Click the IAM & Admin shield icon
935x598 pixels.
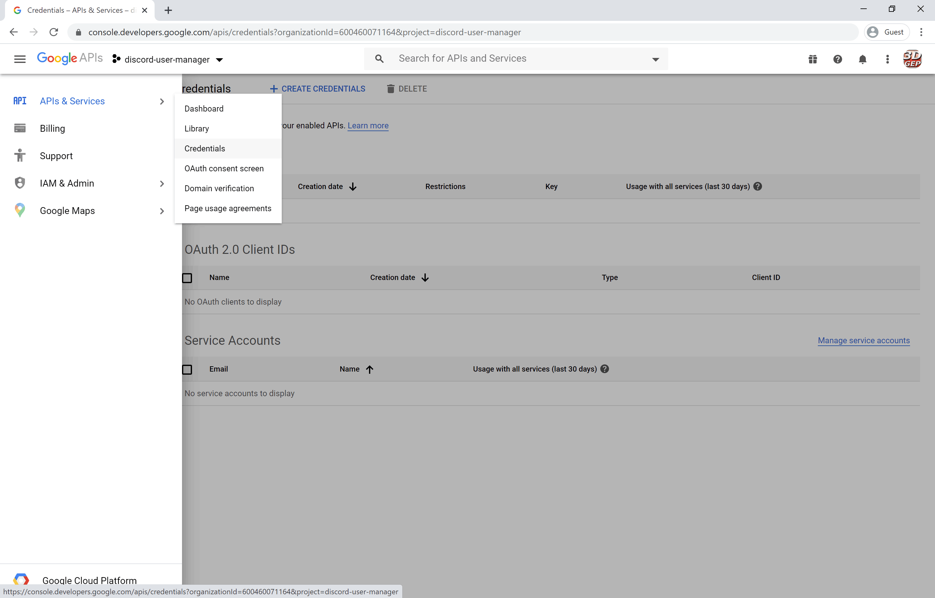point(20,183)
